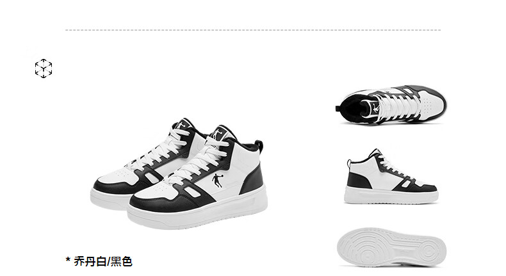View the white outsole thumbnail
The height and width of the screenshot is (276, 506).
point(391,247)
